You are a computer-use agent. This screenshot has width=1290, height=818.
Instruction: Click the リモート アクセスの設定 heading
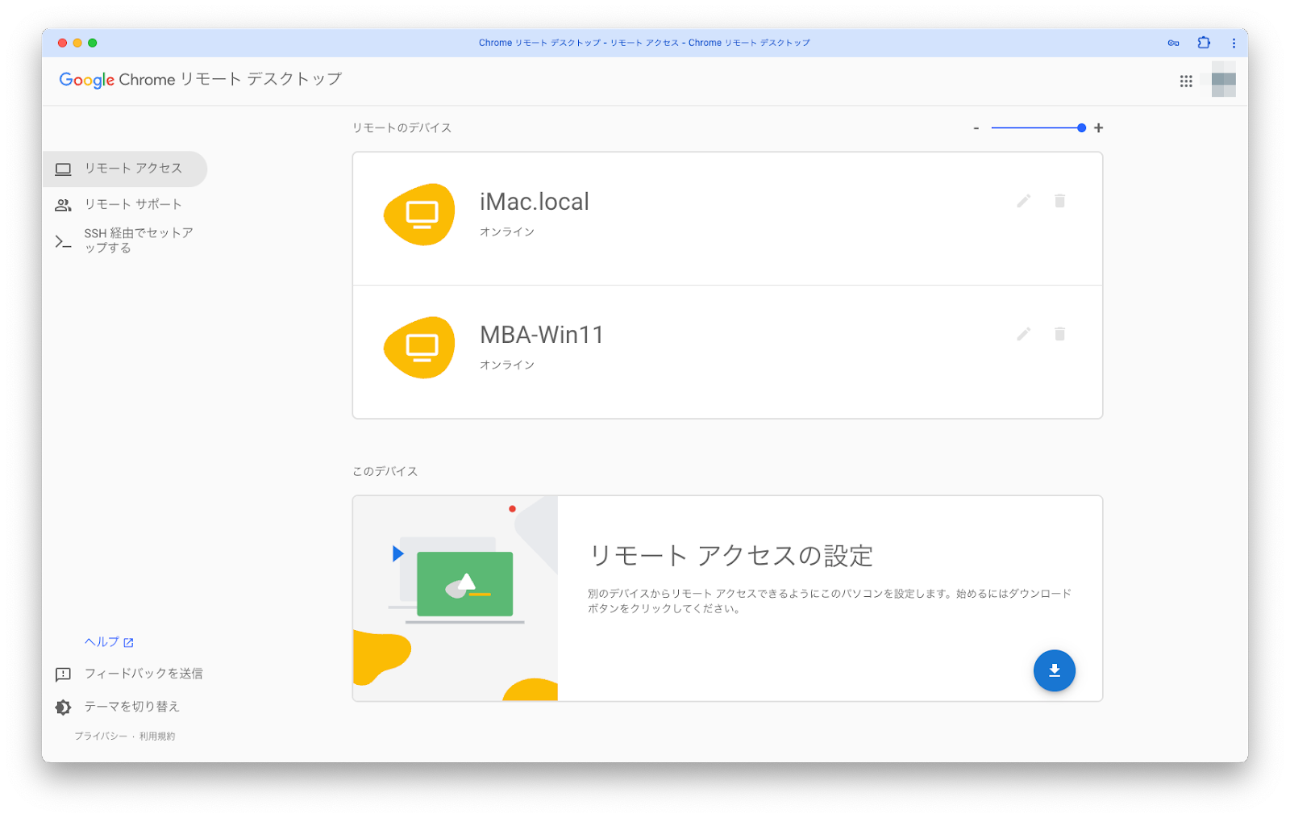(731, 556)
